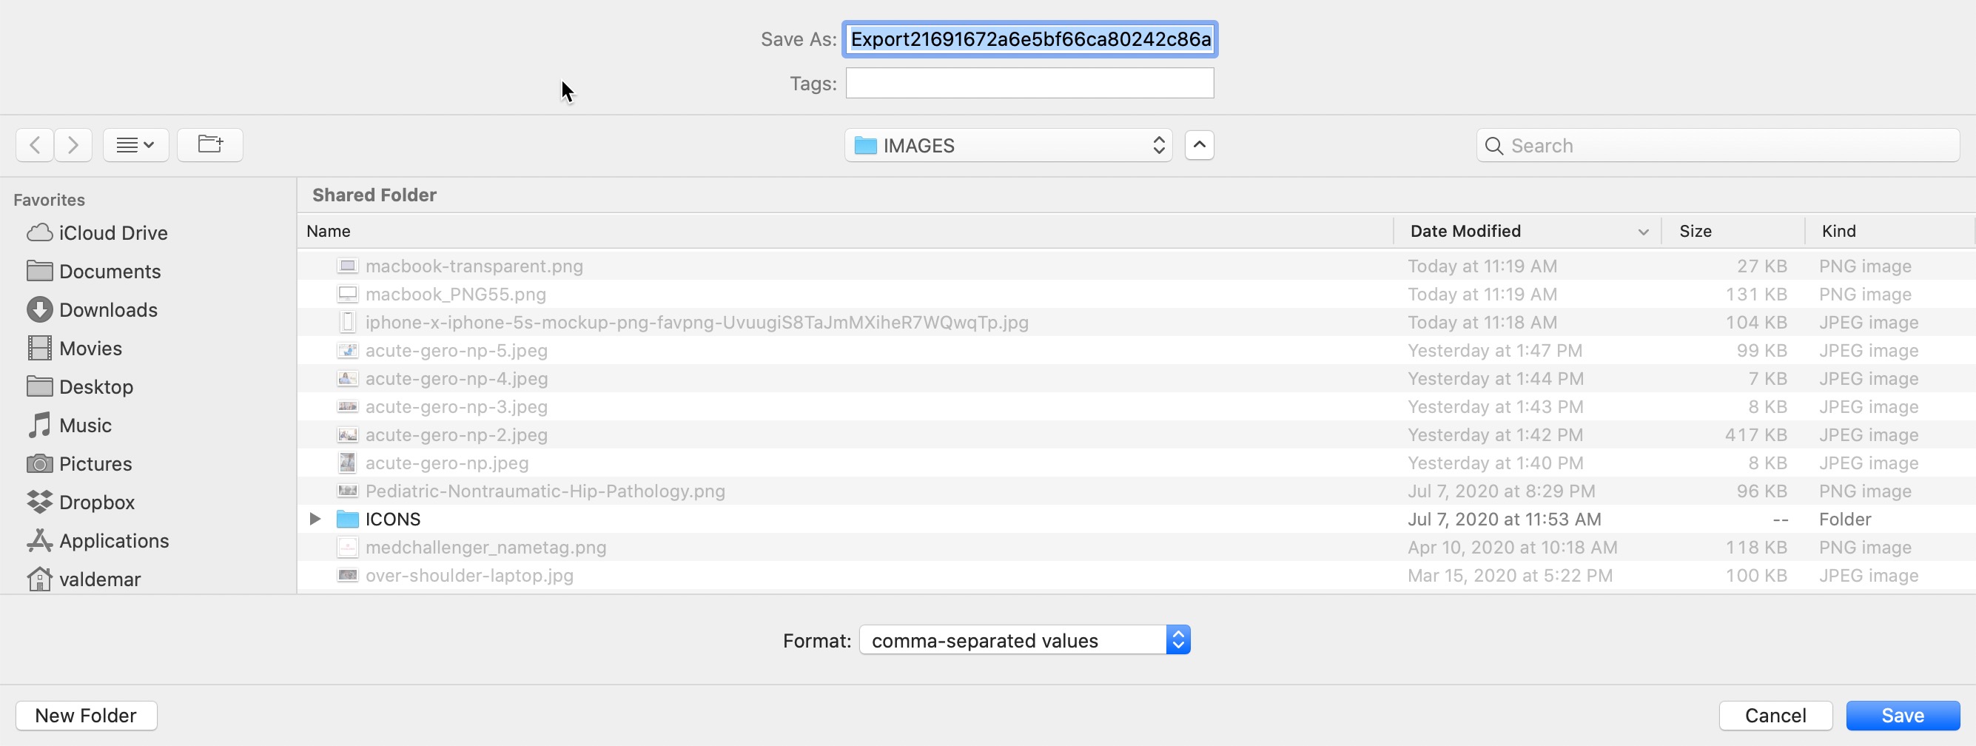This screenshot has width=1976, height=746.
Task: Go back using the left chevron button
Action: coord(35,145)
